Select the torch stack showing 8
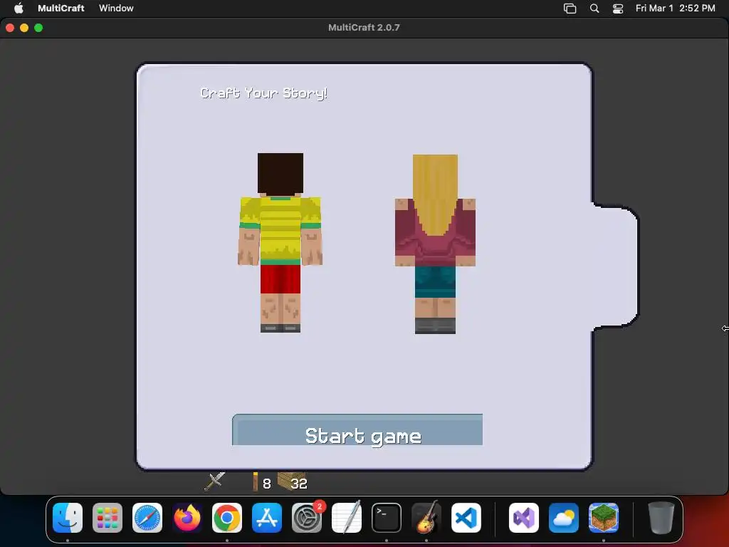The image size is (729, 547). [x=261, y=482]
